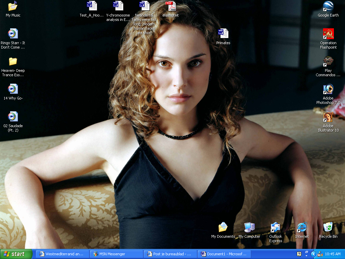Switch to Document1 Microsoft Word in taskbar

click(x=224, y=254)
